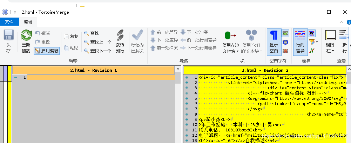351x143 pixels.
Task: Toggle 显示空白 show whitespace
Action: pos(274,42)
